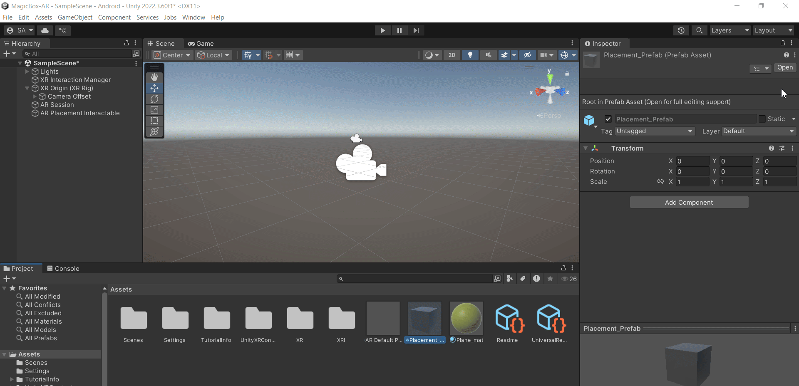The height and width of the screenshot is (386, 799).
Task: Click the Add Component button
Action: click(x=689, y=202)
